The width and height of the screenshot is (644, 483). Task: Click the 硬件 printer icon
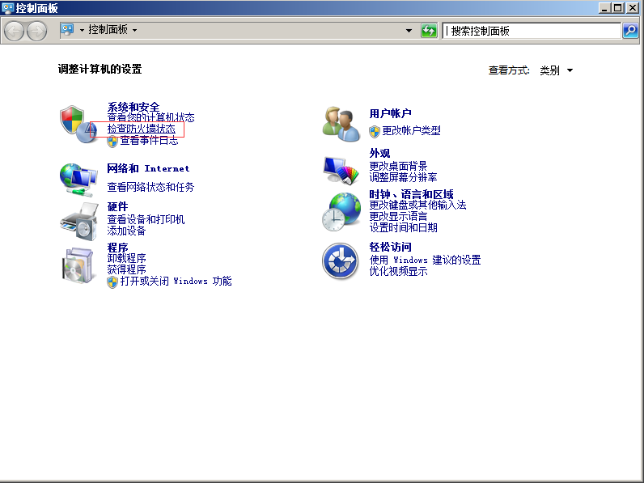[x=79, y=220]
